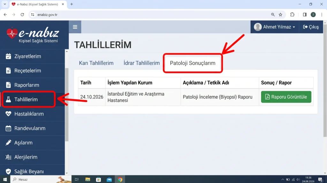Click the zoom magnifier icon in address bar
Screen dimensions: 327x183
tap(273, 15)
